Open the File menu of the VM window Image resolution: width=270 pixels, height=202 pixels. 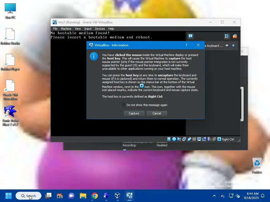pos(55,29)
